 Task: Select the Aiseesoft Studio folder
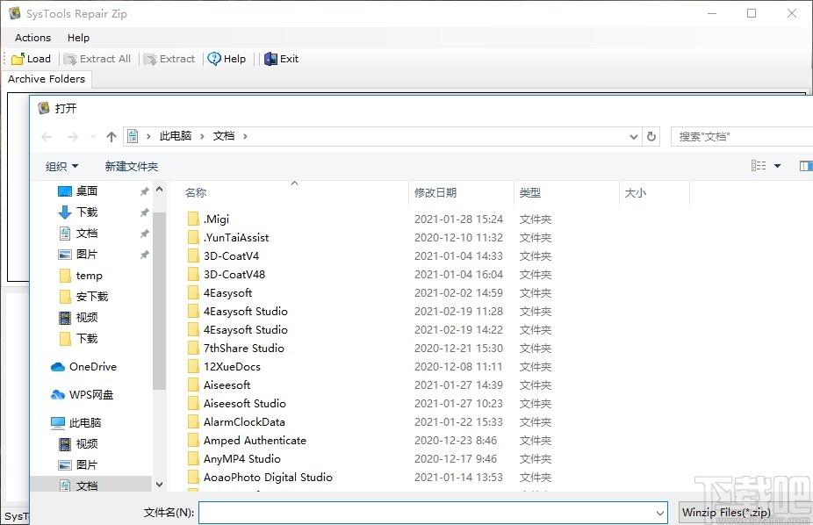click(244, 404)
